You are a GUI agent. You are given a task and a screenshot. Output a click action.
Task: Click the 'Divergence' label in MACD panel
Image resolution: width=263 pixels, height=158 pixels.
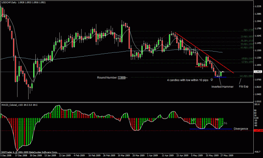[x=241, y=129]
